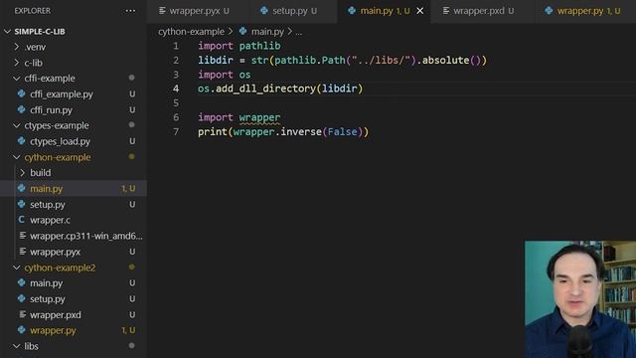
Task: Click main.py in the breadcrumb
Action: pyautogui.click(x=267, y=31)
